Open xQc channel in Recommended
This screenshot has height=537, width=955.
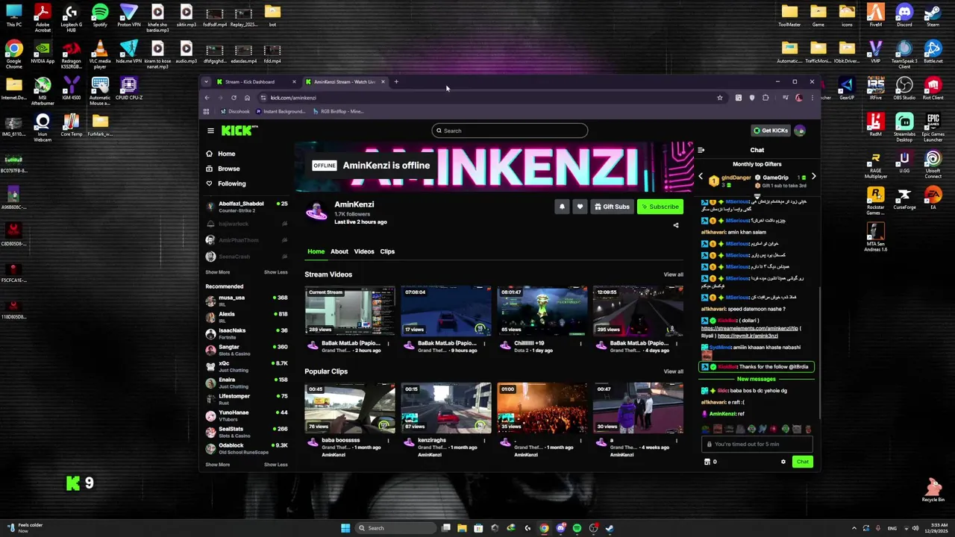point(246,366)
